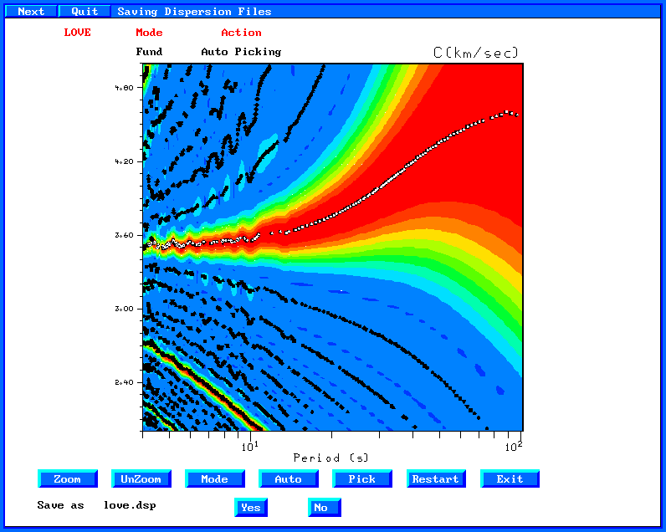The image size is (666, 532).
Task: Click the 10^1 period axis label
Action: point(249,446)
